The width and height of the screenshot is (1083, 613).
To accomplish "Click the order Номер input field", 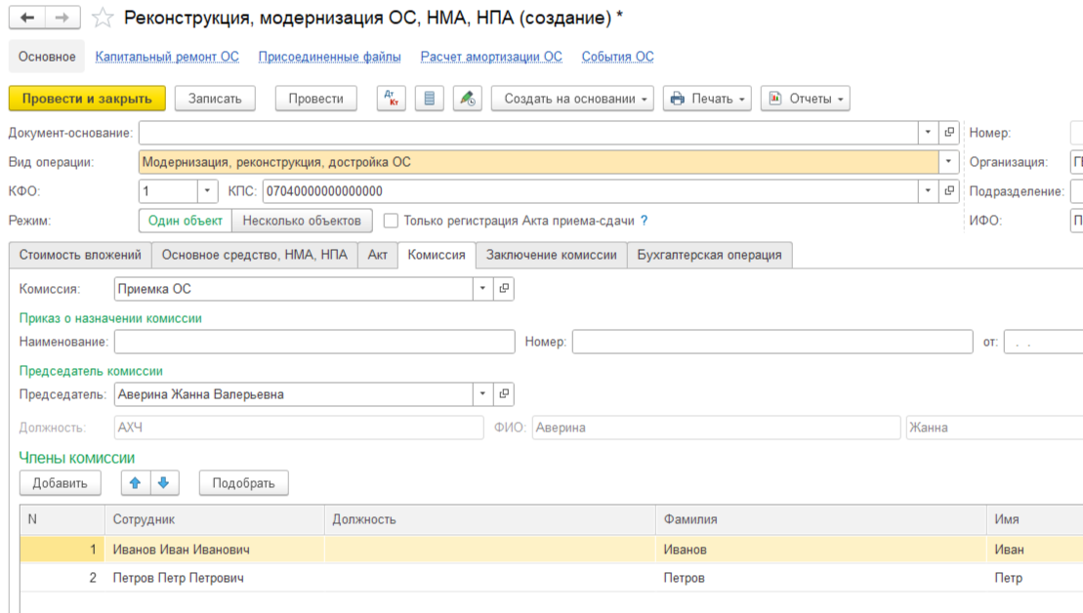I will [x=772, y=342].
